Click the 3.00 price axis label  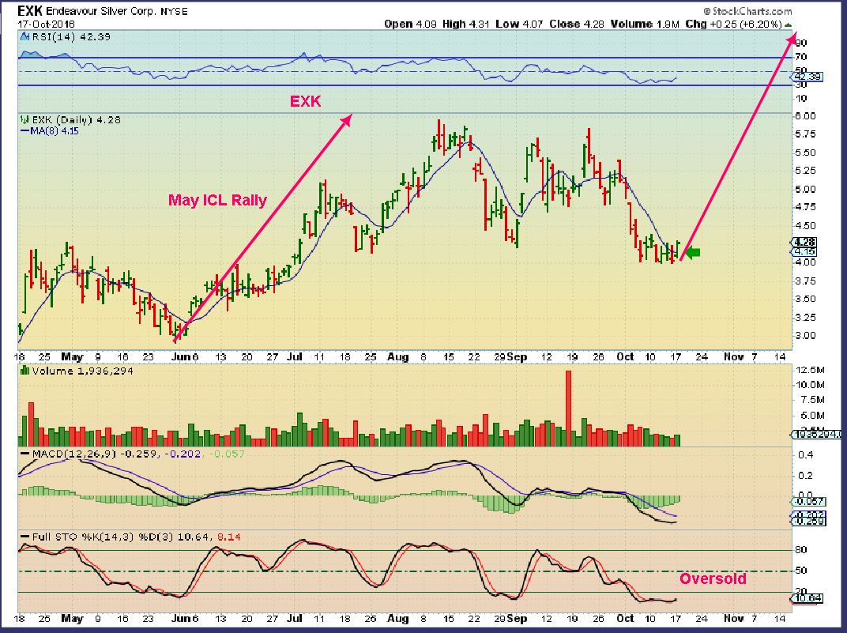pyautogui.click(x=805, y=335)
